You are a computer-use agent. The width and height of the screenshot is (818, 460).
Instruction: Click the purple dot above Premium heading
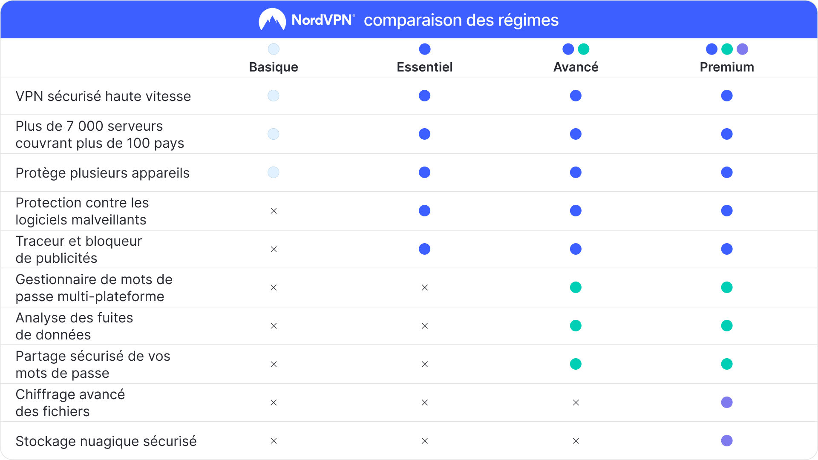coord(742,49)
